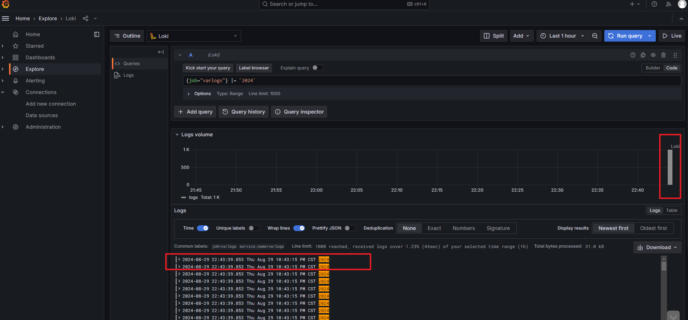The image size is (688, 320).
Task: Open Add new connection page
Action: (51, 104)
